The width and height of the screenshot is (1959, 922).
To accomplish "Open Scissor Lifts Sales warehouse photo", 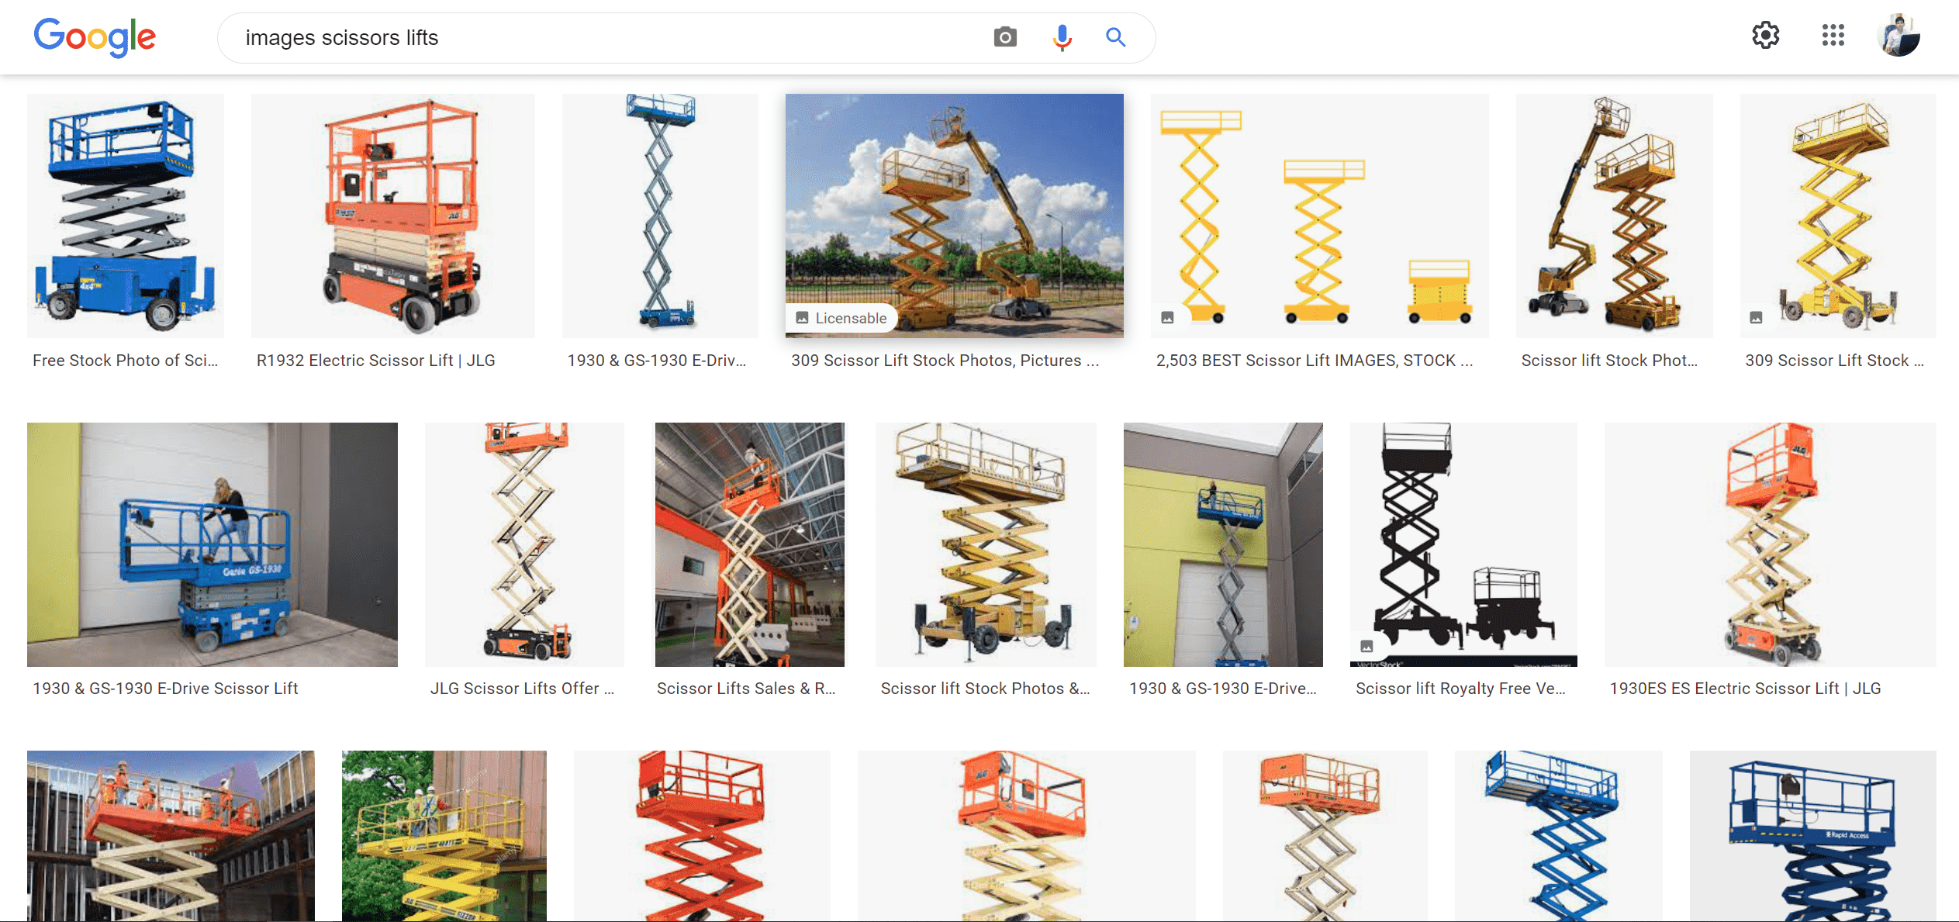I will [749, 544].
